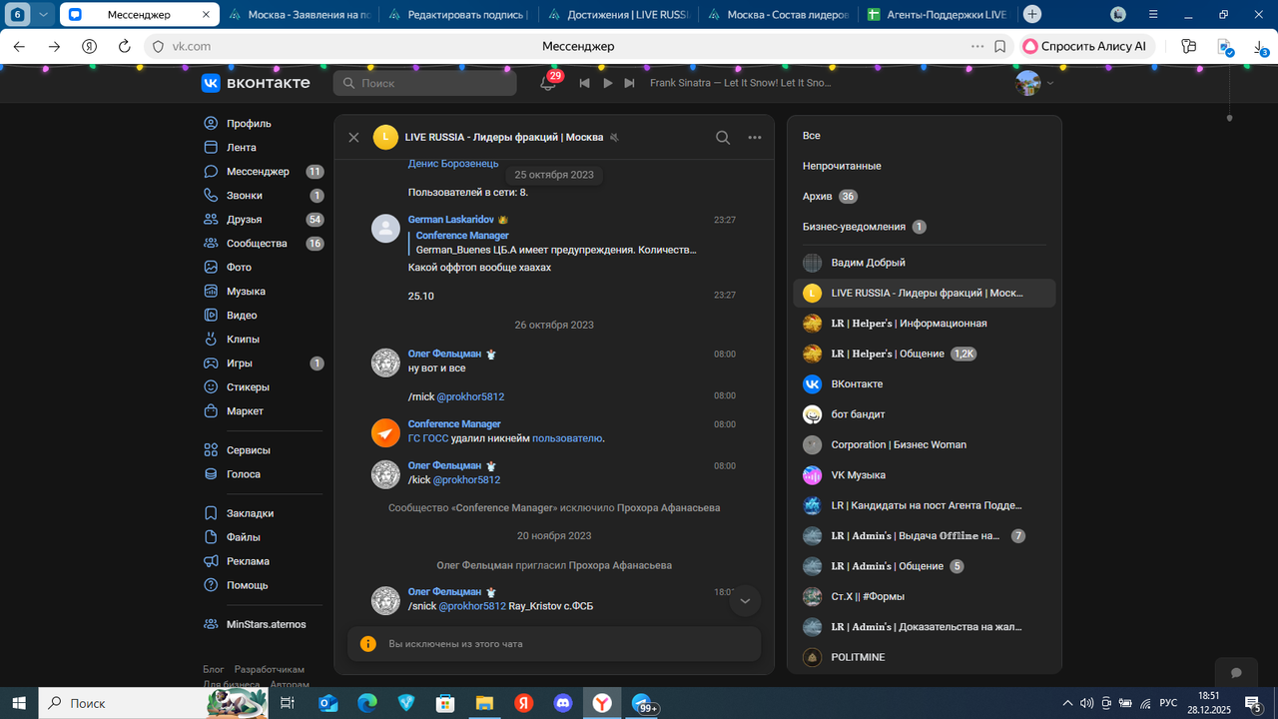Jump to latest messages with down arrow
1278x719 pixels.
[x=745, y=601]
